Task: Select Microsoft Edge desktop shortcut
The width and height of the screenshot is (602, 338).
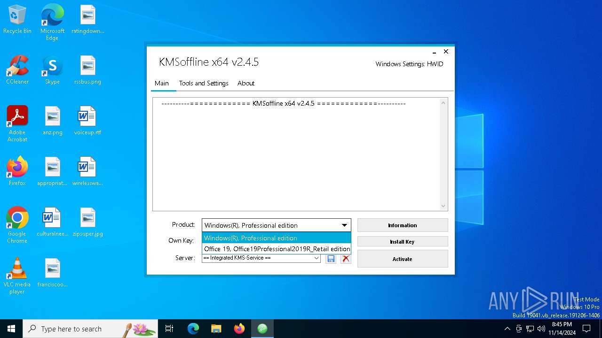Action: [x=52, y=23]
